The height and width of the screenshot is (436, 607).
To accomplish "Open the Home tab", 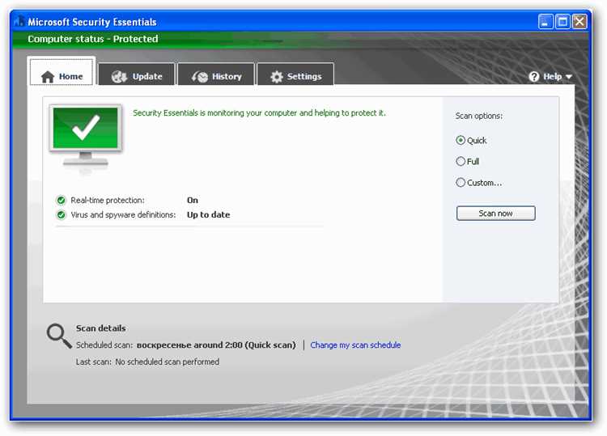I will click(x=62, y=72).
